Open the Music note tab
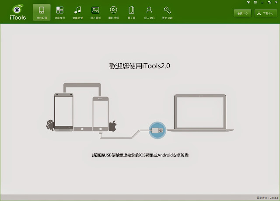280x201 pixels. [x=77, y=13]
